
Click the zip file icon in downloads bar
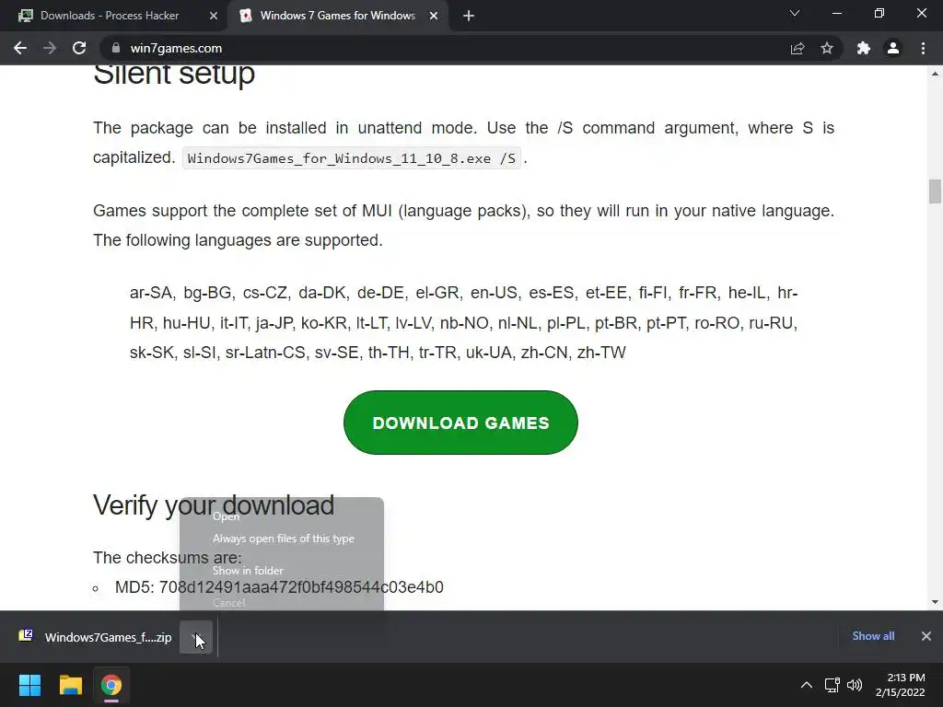coord(26,635)
